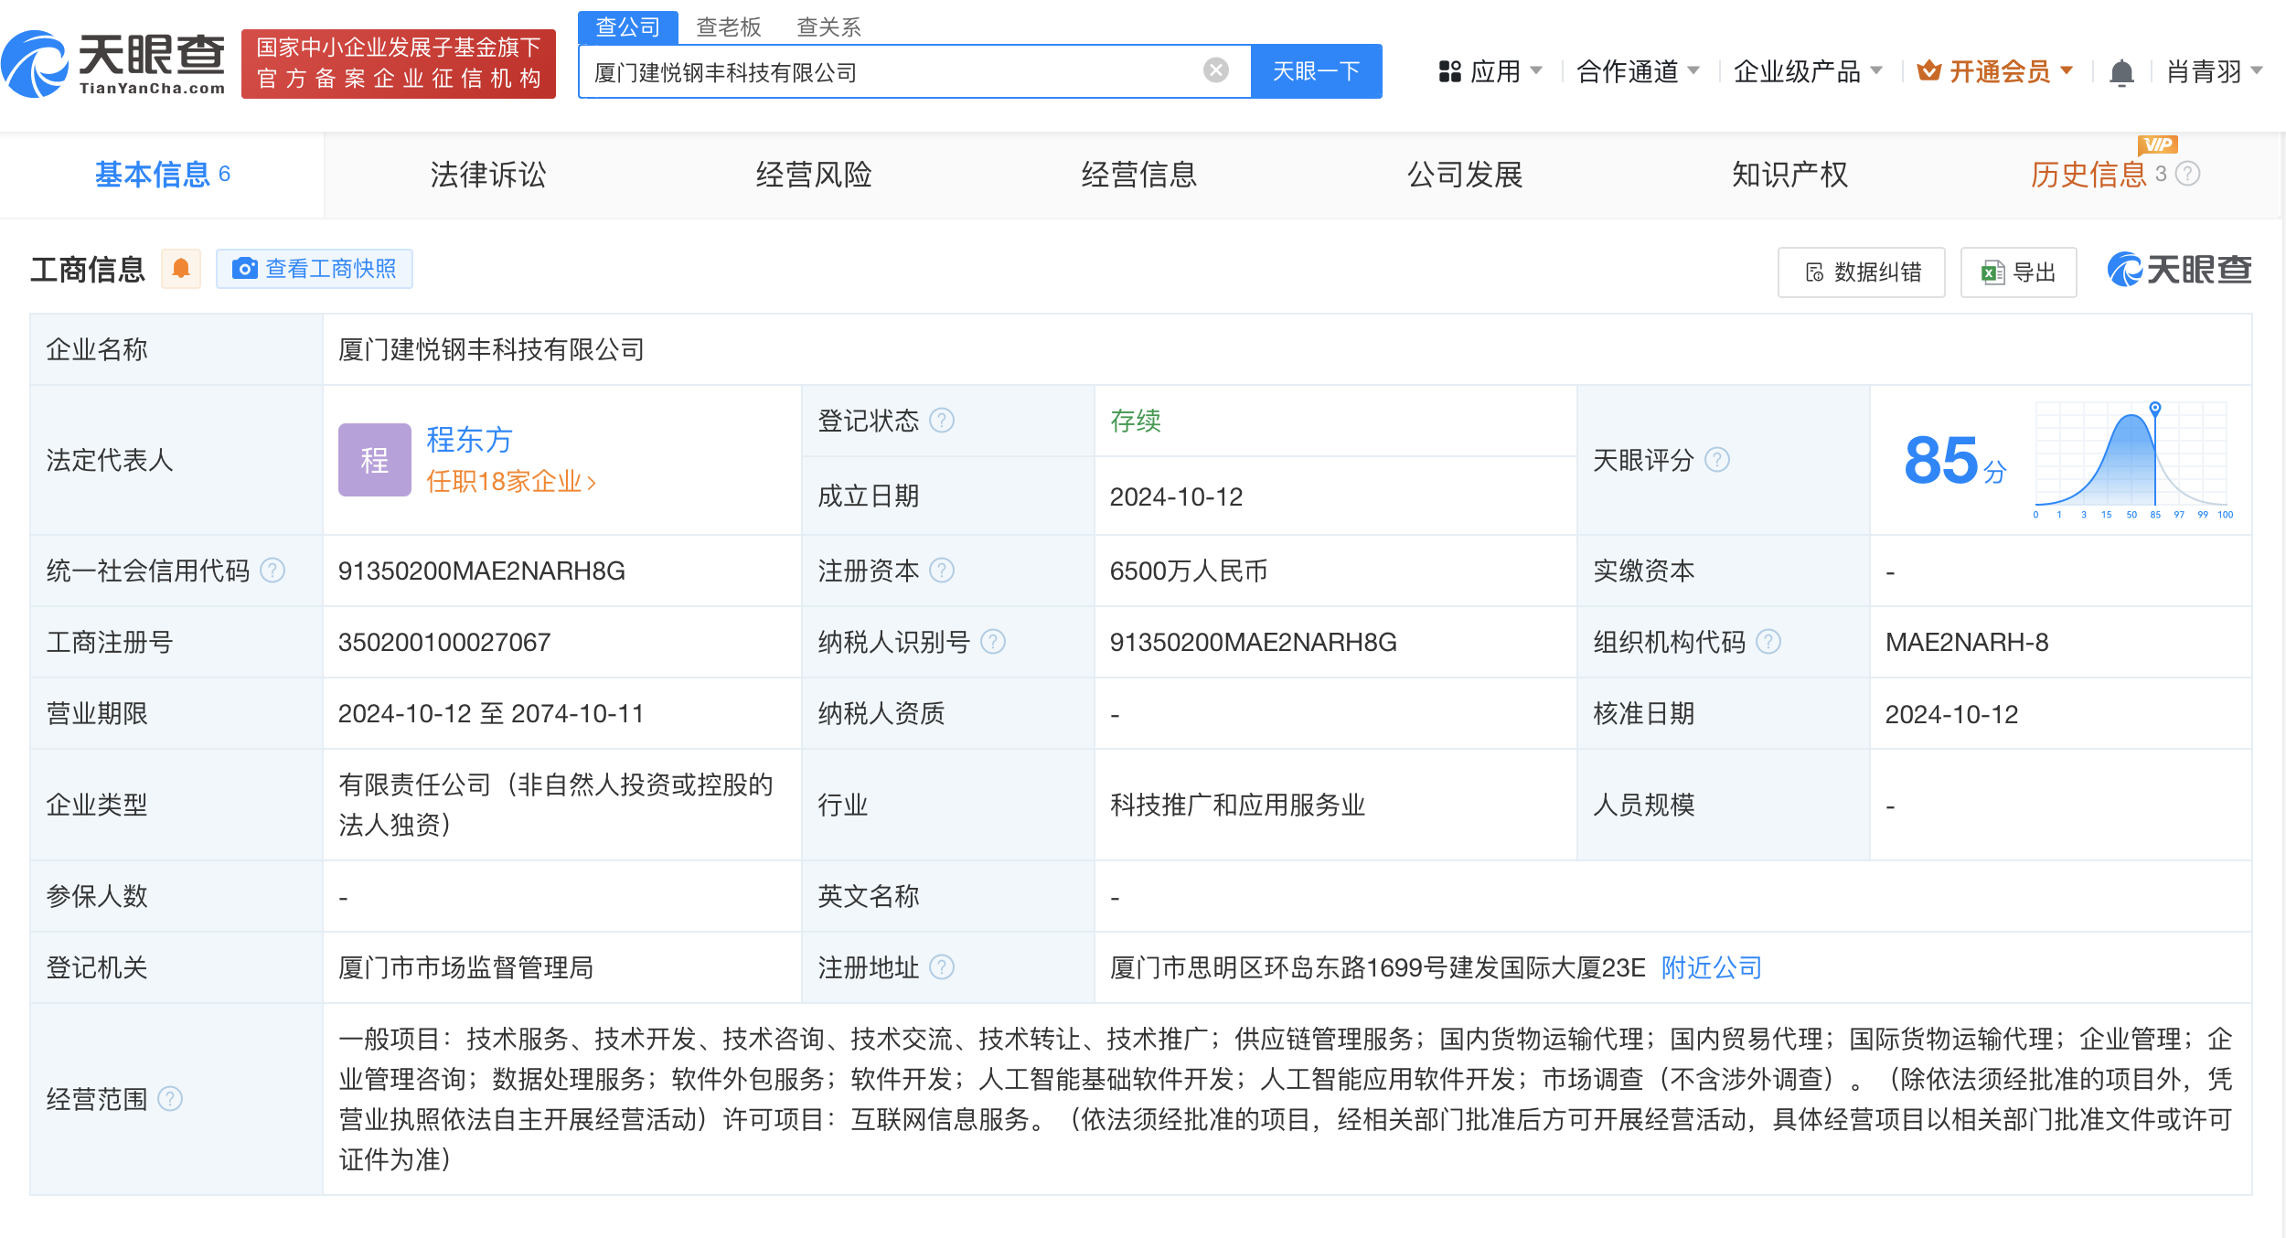Click the help icon next to 注册地址
Image resolution: width=2286 pixels, height=1238 pixels.
click(x=942, y=967)
